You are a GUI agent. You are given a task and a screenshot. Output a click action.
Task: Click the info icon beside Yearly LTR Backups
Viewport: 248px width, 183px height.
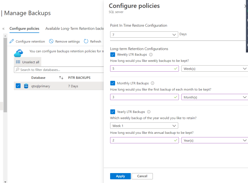pos(149,112)
